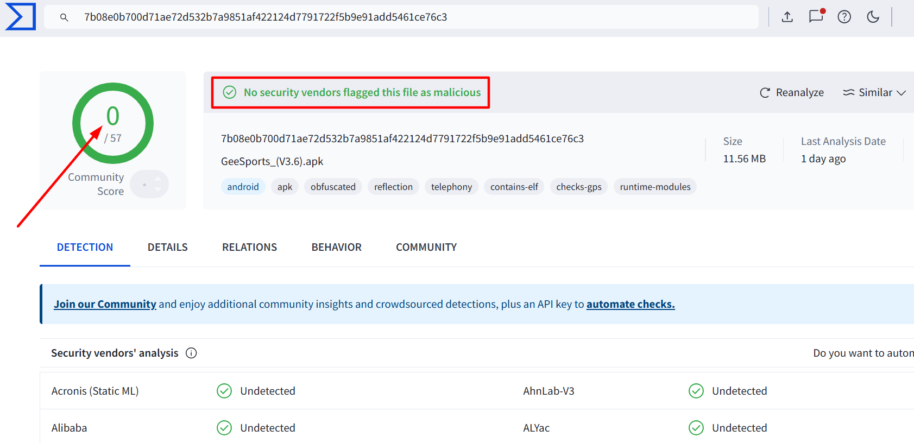Screen dimensions: 914x443
Task: Click the green check icon beside no-vendors message
Action: [x=230, y=92]
